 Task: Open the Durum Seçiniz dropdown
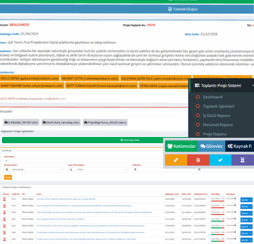point(33,169)
